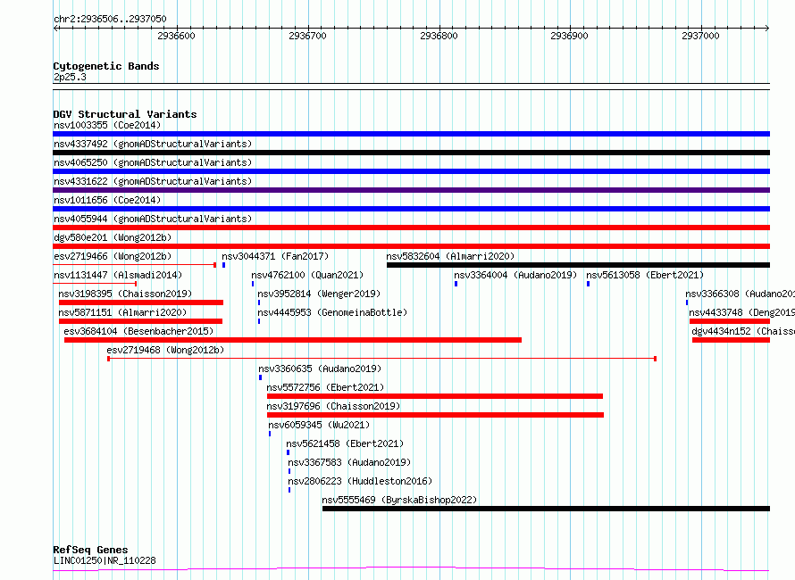Open nsv5621458 (Ebert2021) variant

pyautogui.click(x=345, y=443)
